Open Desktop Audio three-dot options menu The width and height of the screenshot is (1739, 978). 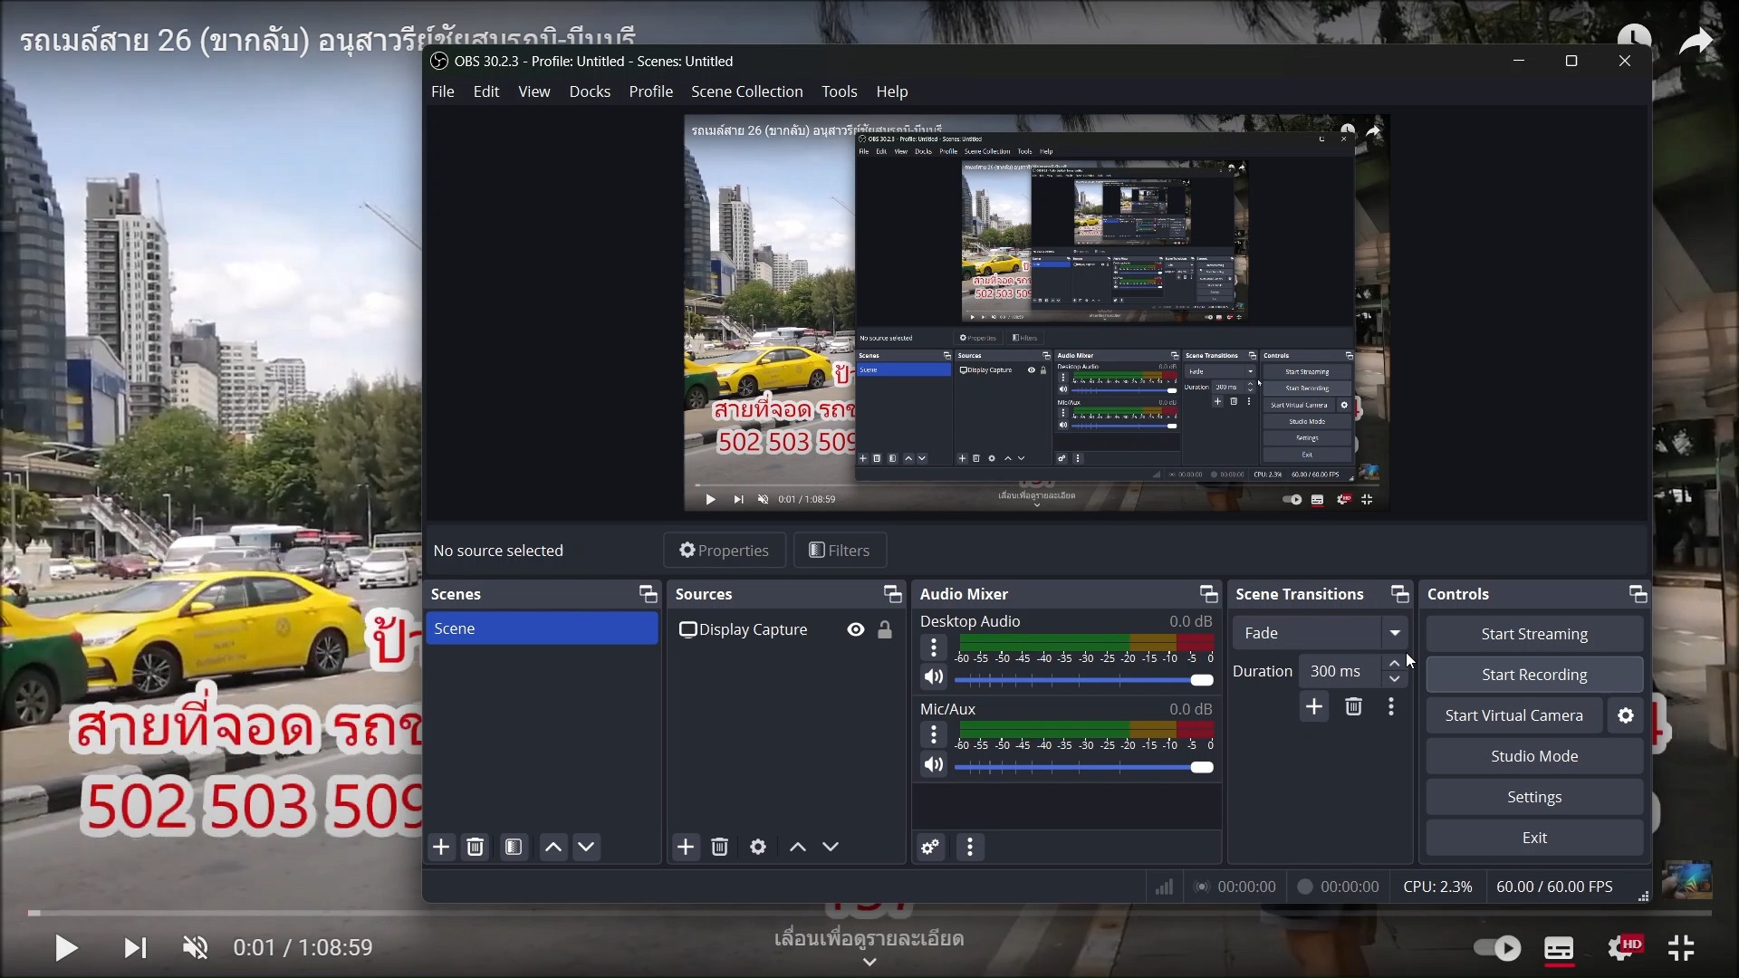click(934, 647)
